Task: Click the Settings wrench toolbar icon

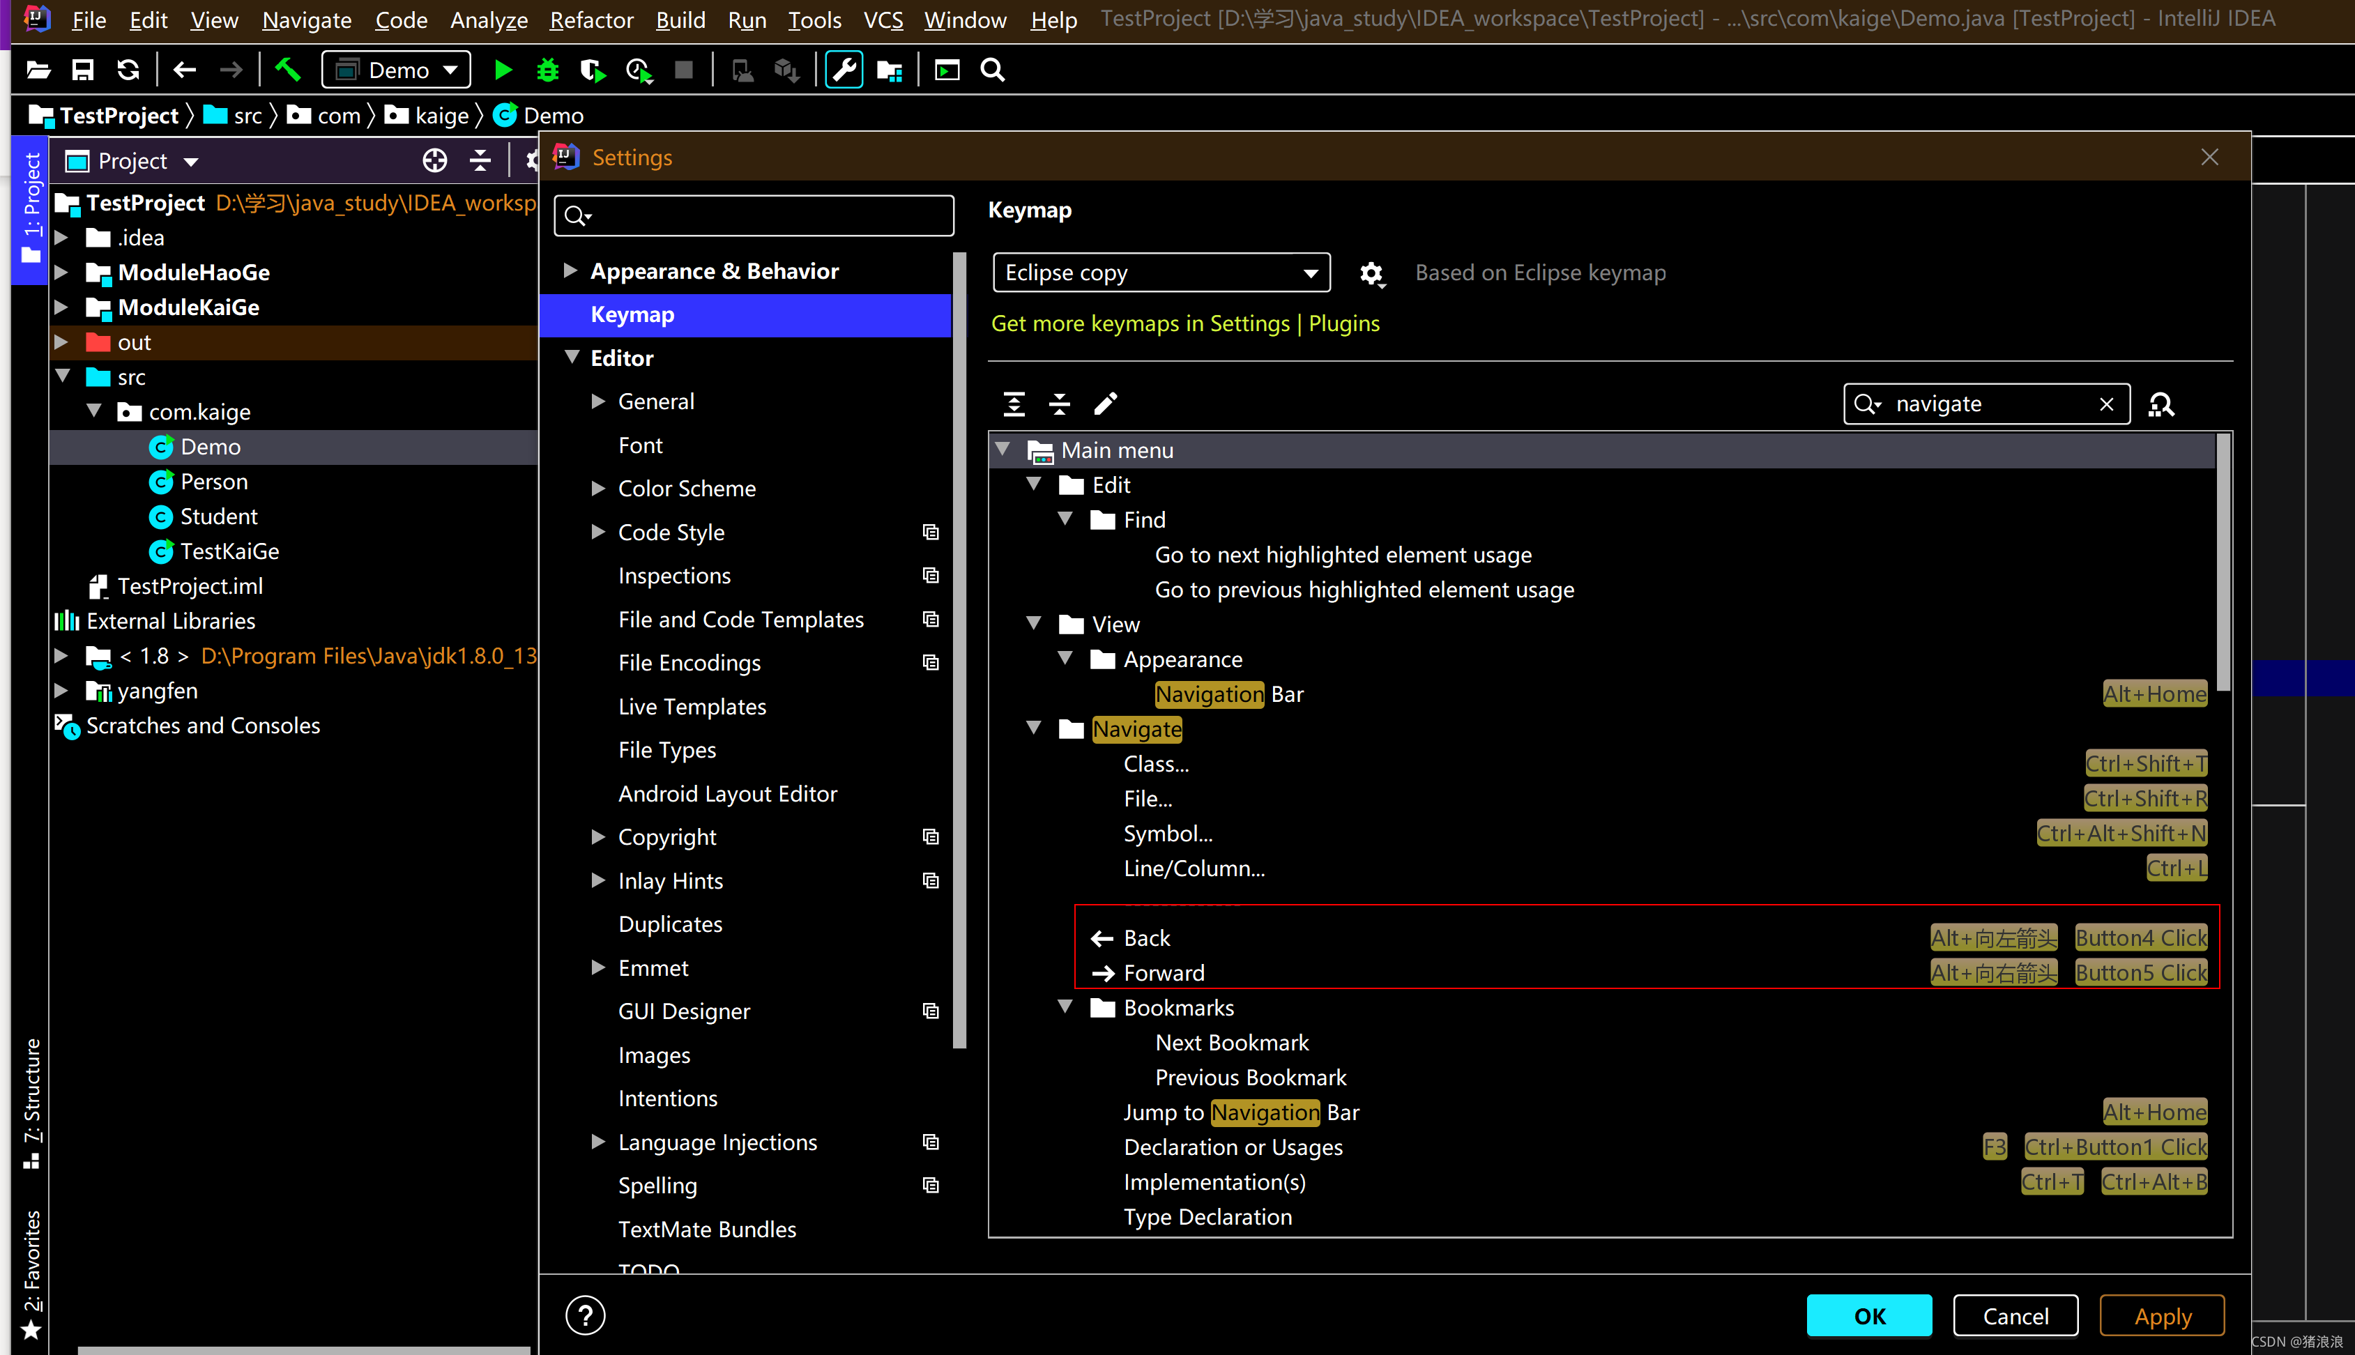Action: pyautogui.click(x=844, y=70)
